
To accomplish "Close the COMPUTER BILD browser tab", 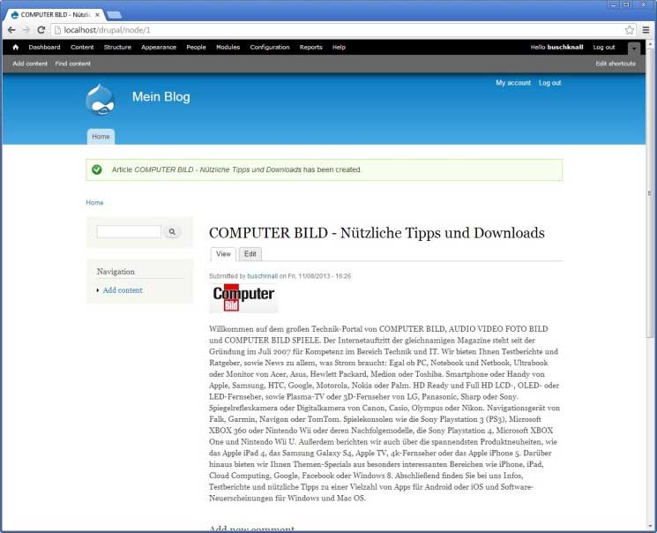I will point(97,15).
